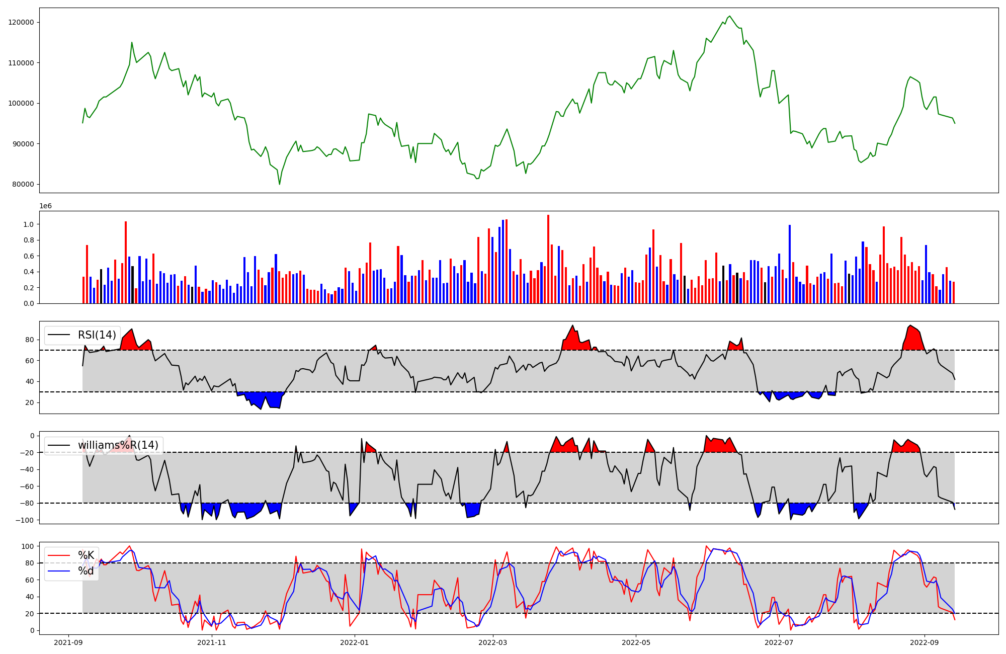Click the -100 tick on Williams %R axis
This screenshot has width=1006, height=654.
click(x=24, y=520)
